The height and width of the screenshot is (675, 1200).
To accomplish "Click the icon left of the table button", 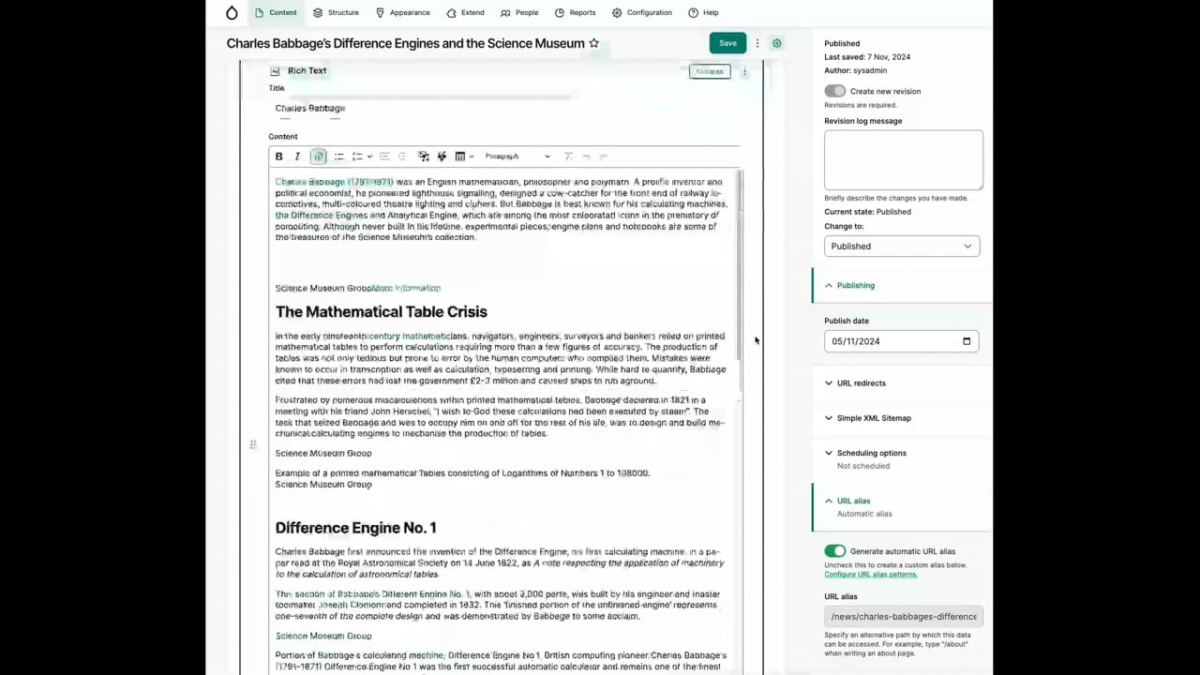I will [442, 157].
